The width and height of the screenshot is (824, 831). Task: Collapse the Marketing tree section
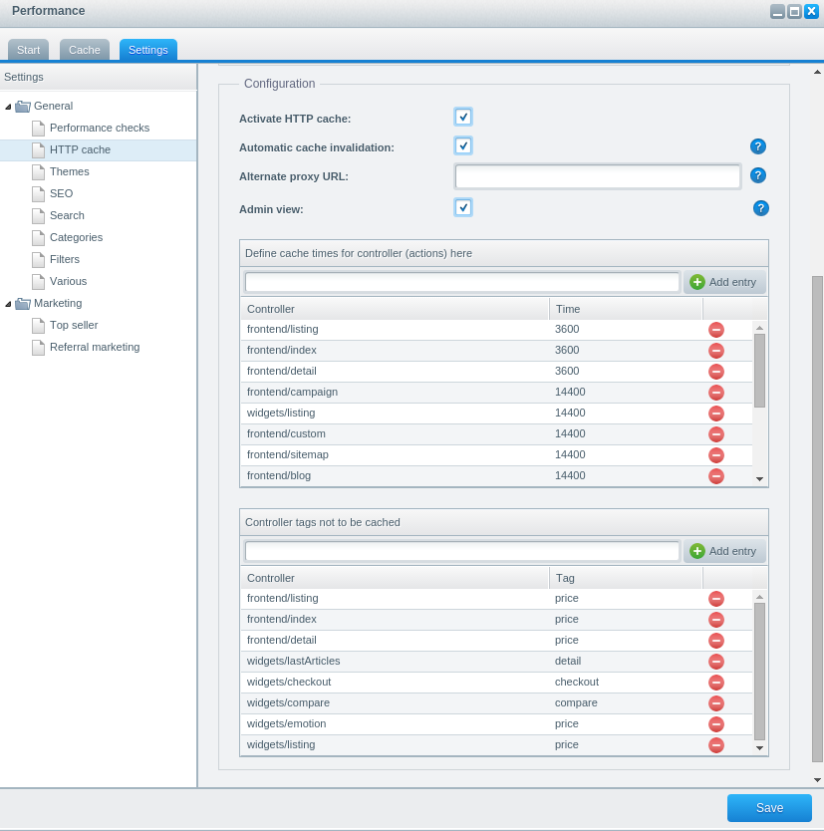pyautogui.click(x=8, y=303)
